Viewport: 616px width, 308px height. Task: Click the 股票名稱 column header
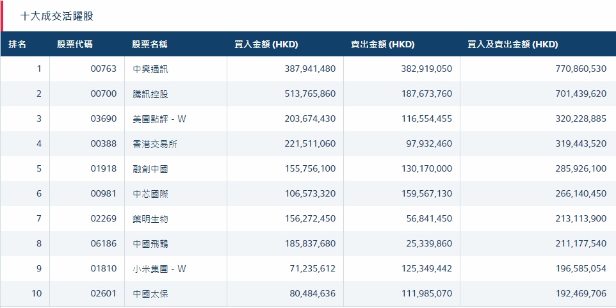click(x=150, y=44)
